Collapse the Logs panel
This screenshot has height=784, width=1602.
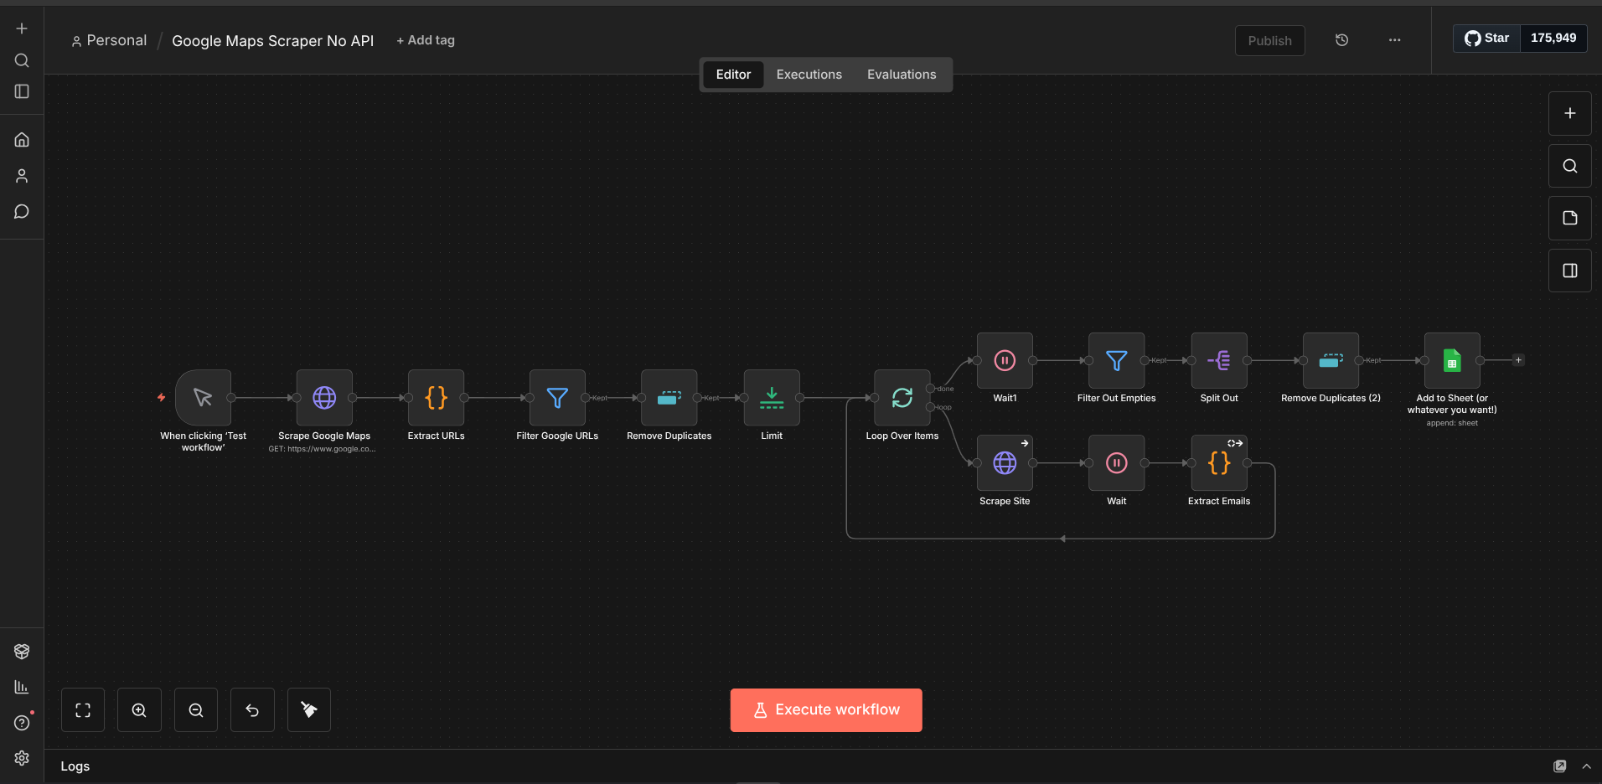point(1586,766)
